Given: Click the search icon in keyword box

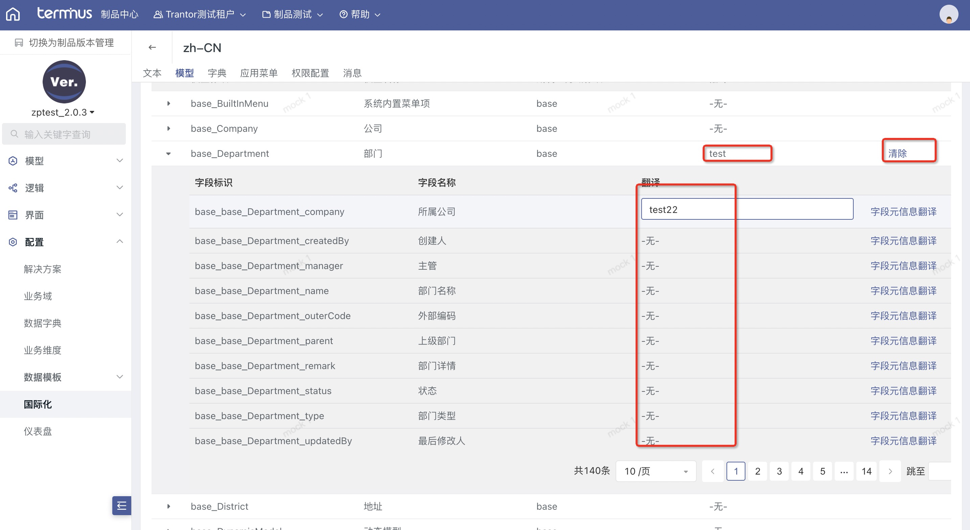Looking at the screenshot, I should click(x=14, y=134).
